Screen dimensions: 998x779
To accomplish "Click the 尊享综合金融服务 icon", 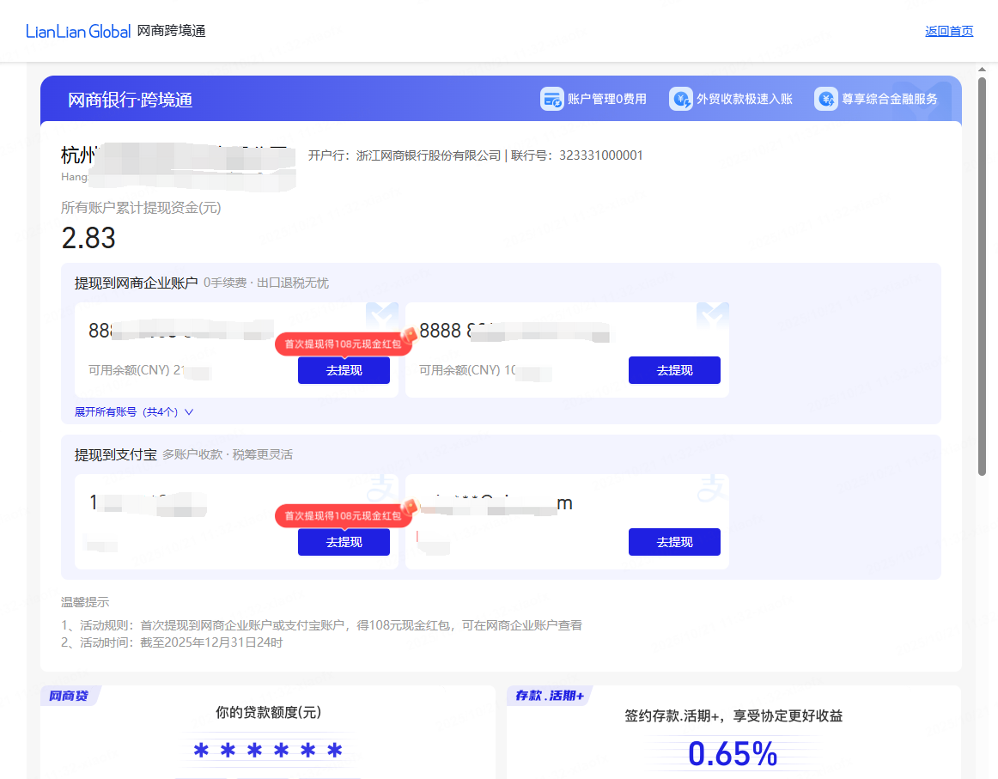I will (825, 99).
